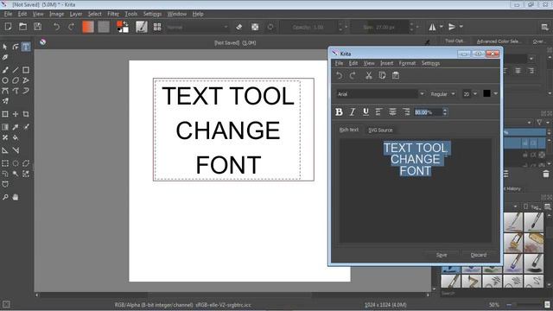Save the document from main toolbar

38,27
